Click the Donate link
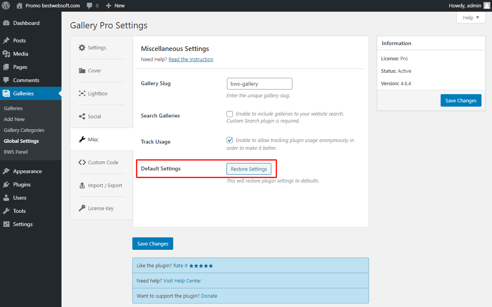This screenshot has height=307, width=492. click(209, 296)
